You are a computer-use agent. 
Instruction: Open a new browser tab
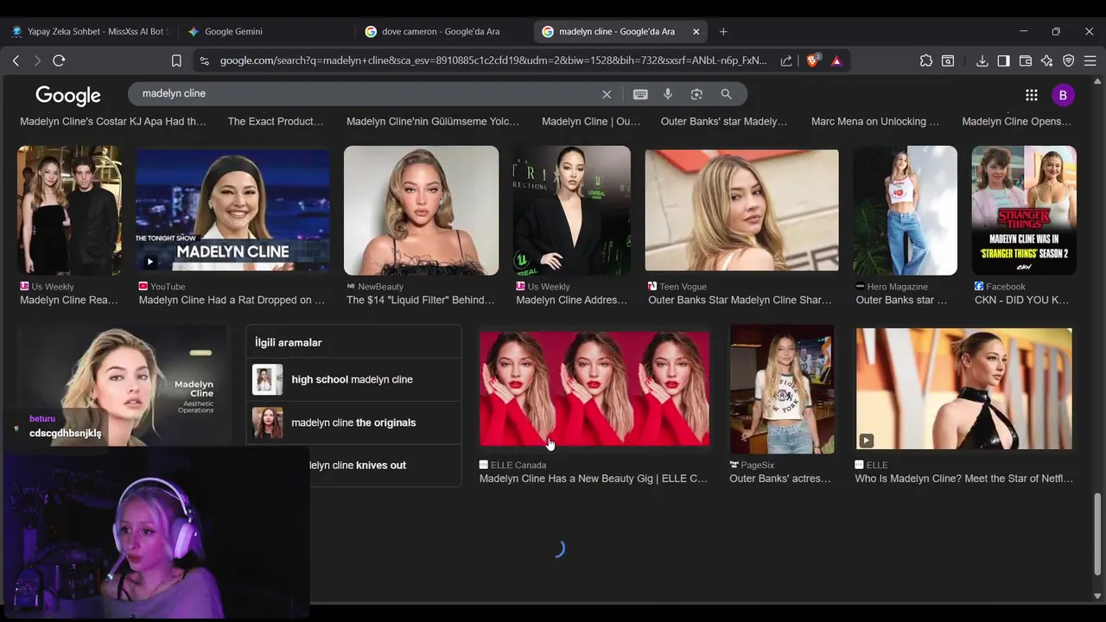[x=723, y=31]
